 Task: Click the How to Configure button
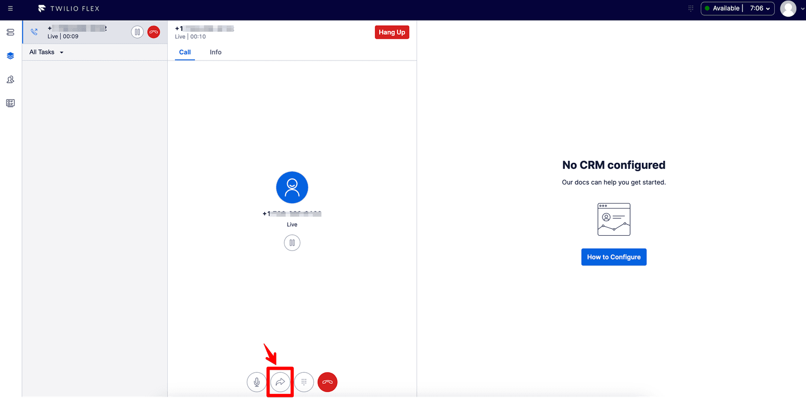point(614,257)
